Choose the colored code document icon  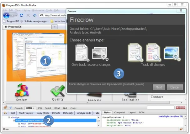pos(154,53)
